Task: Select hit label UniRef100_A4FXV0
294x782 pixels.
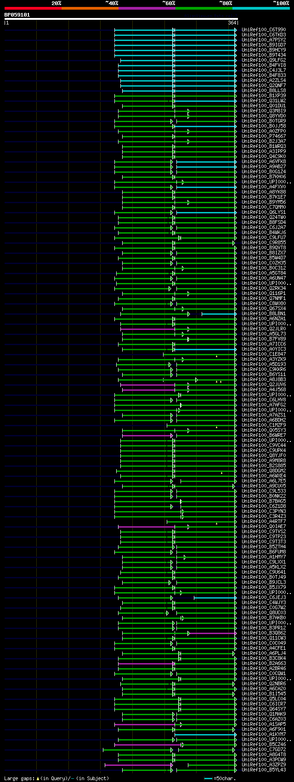Action: coord(264,187)
